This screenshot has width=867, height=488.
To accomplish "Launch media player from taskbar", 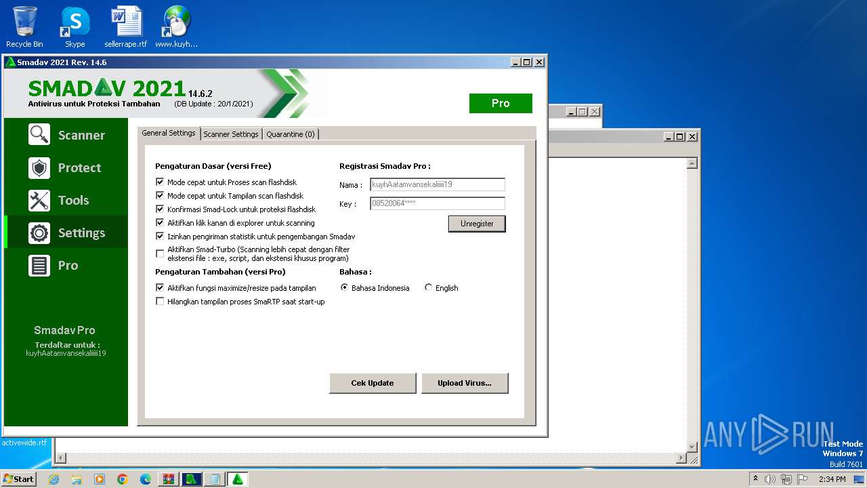I will pos(100,479).
